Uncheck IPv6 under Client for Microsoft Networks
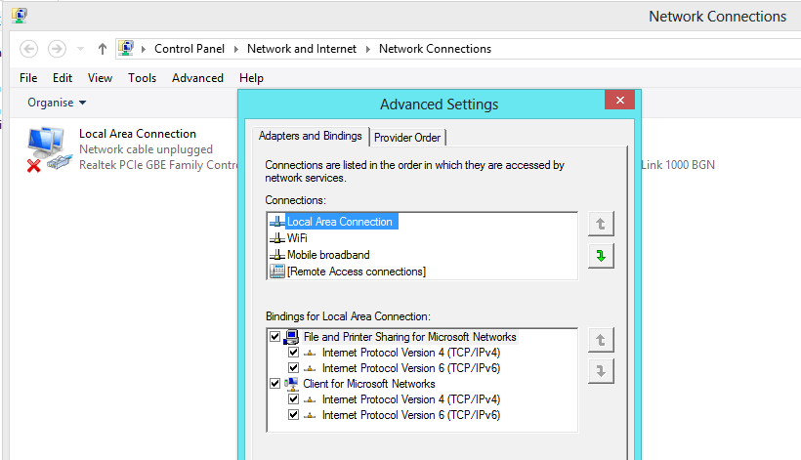 click(x=293, y=414)
